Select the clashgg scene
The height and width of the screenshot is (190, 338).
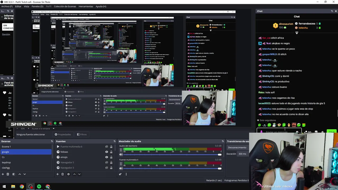26,168
